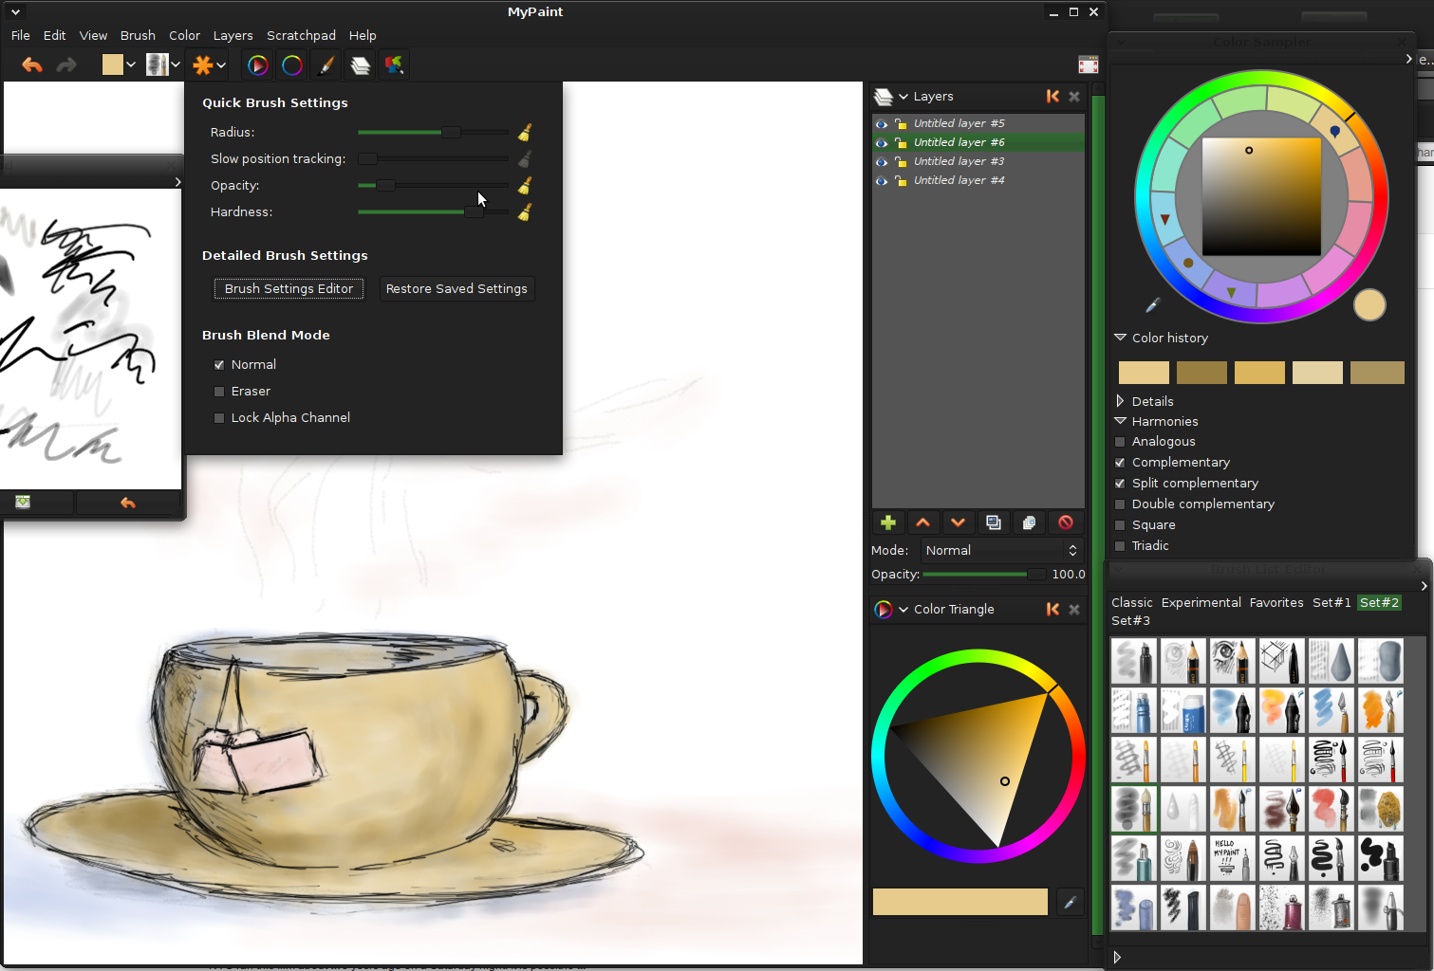The width and height of the screenshot is (1434, 971).
Task: Open the brush settings star icon
Action: click(x=202, y=64)
